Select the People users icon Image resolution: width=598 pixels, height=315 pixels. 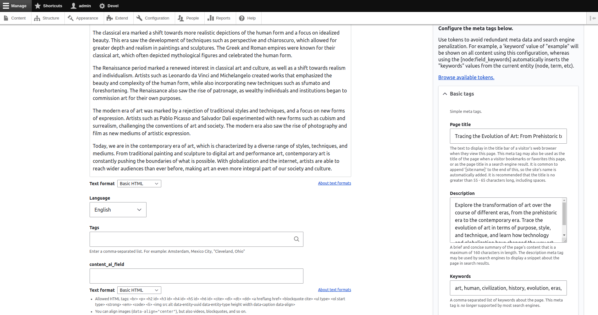[180, 18]
